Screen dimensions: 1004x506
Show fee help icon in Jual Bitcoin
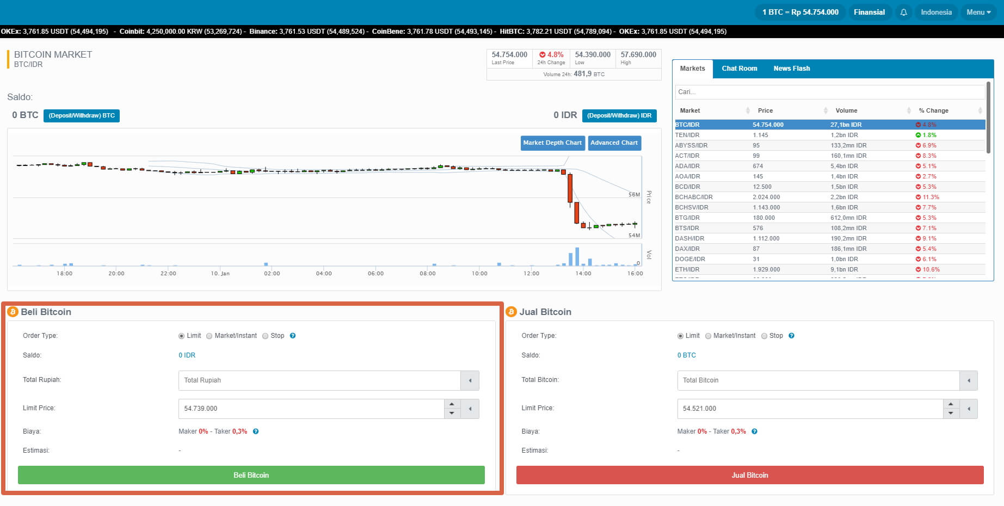coord(754,431)
